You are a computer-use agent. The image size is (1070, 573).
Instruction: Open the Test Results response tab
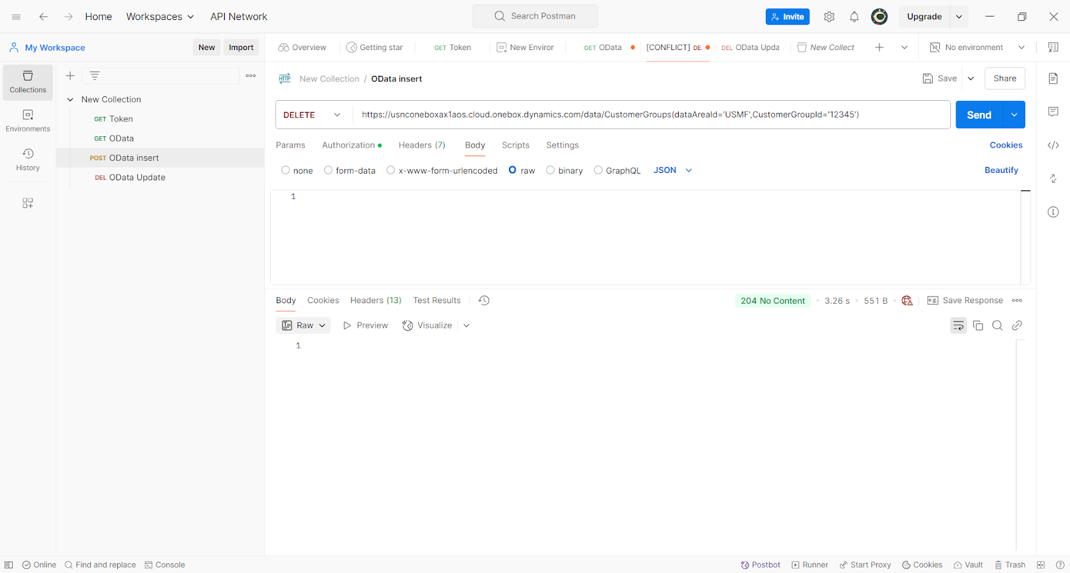(x=437, y=301)
